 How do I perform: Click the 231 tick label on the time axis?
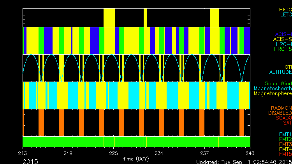click(x=159, y=153)
